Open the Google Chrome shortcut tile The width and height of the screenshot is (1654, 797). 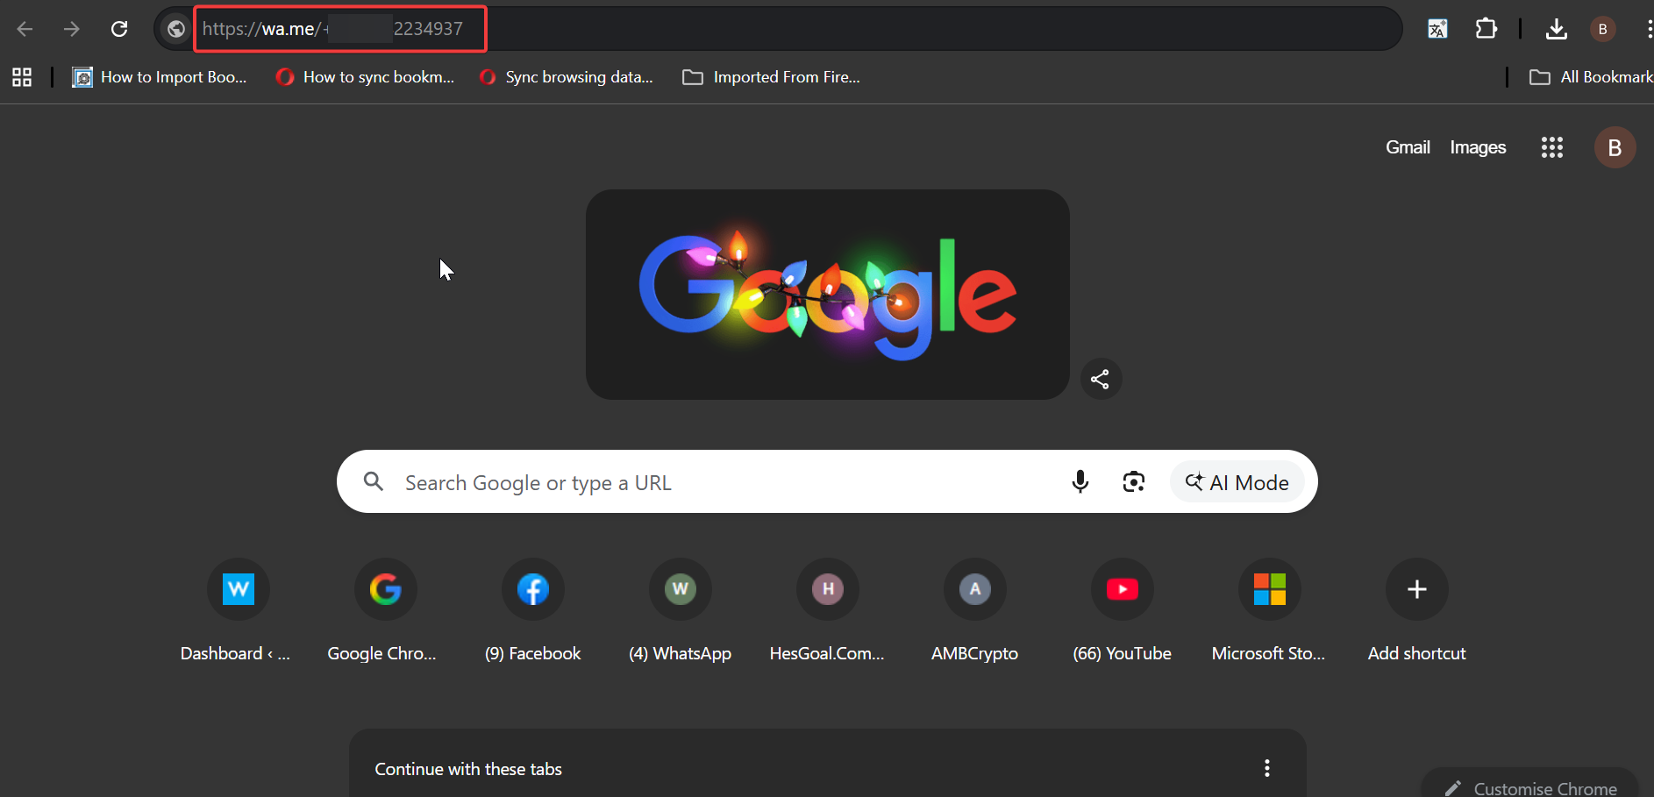click(x=385, y=611)
